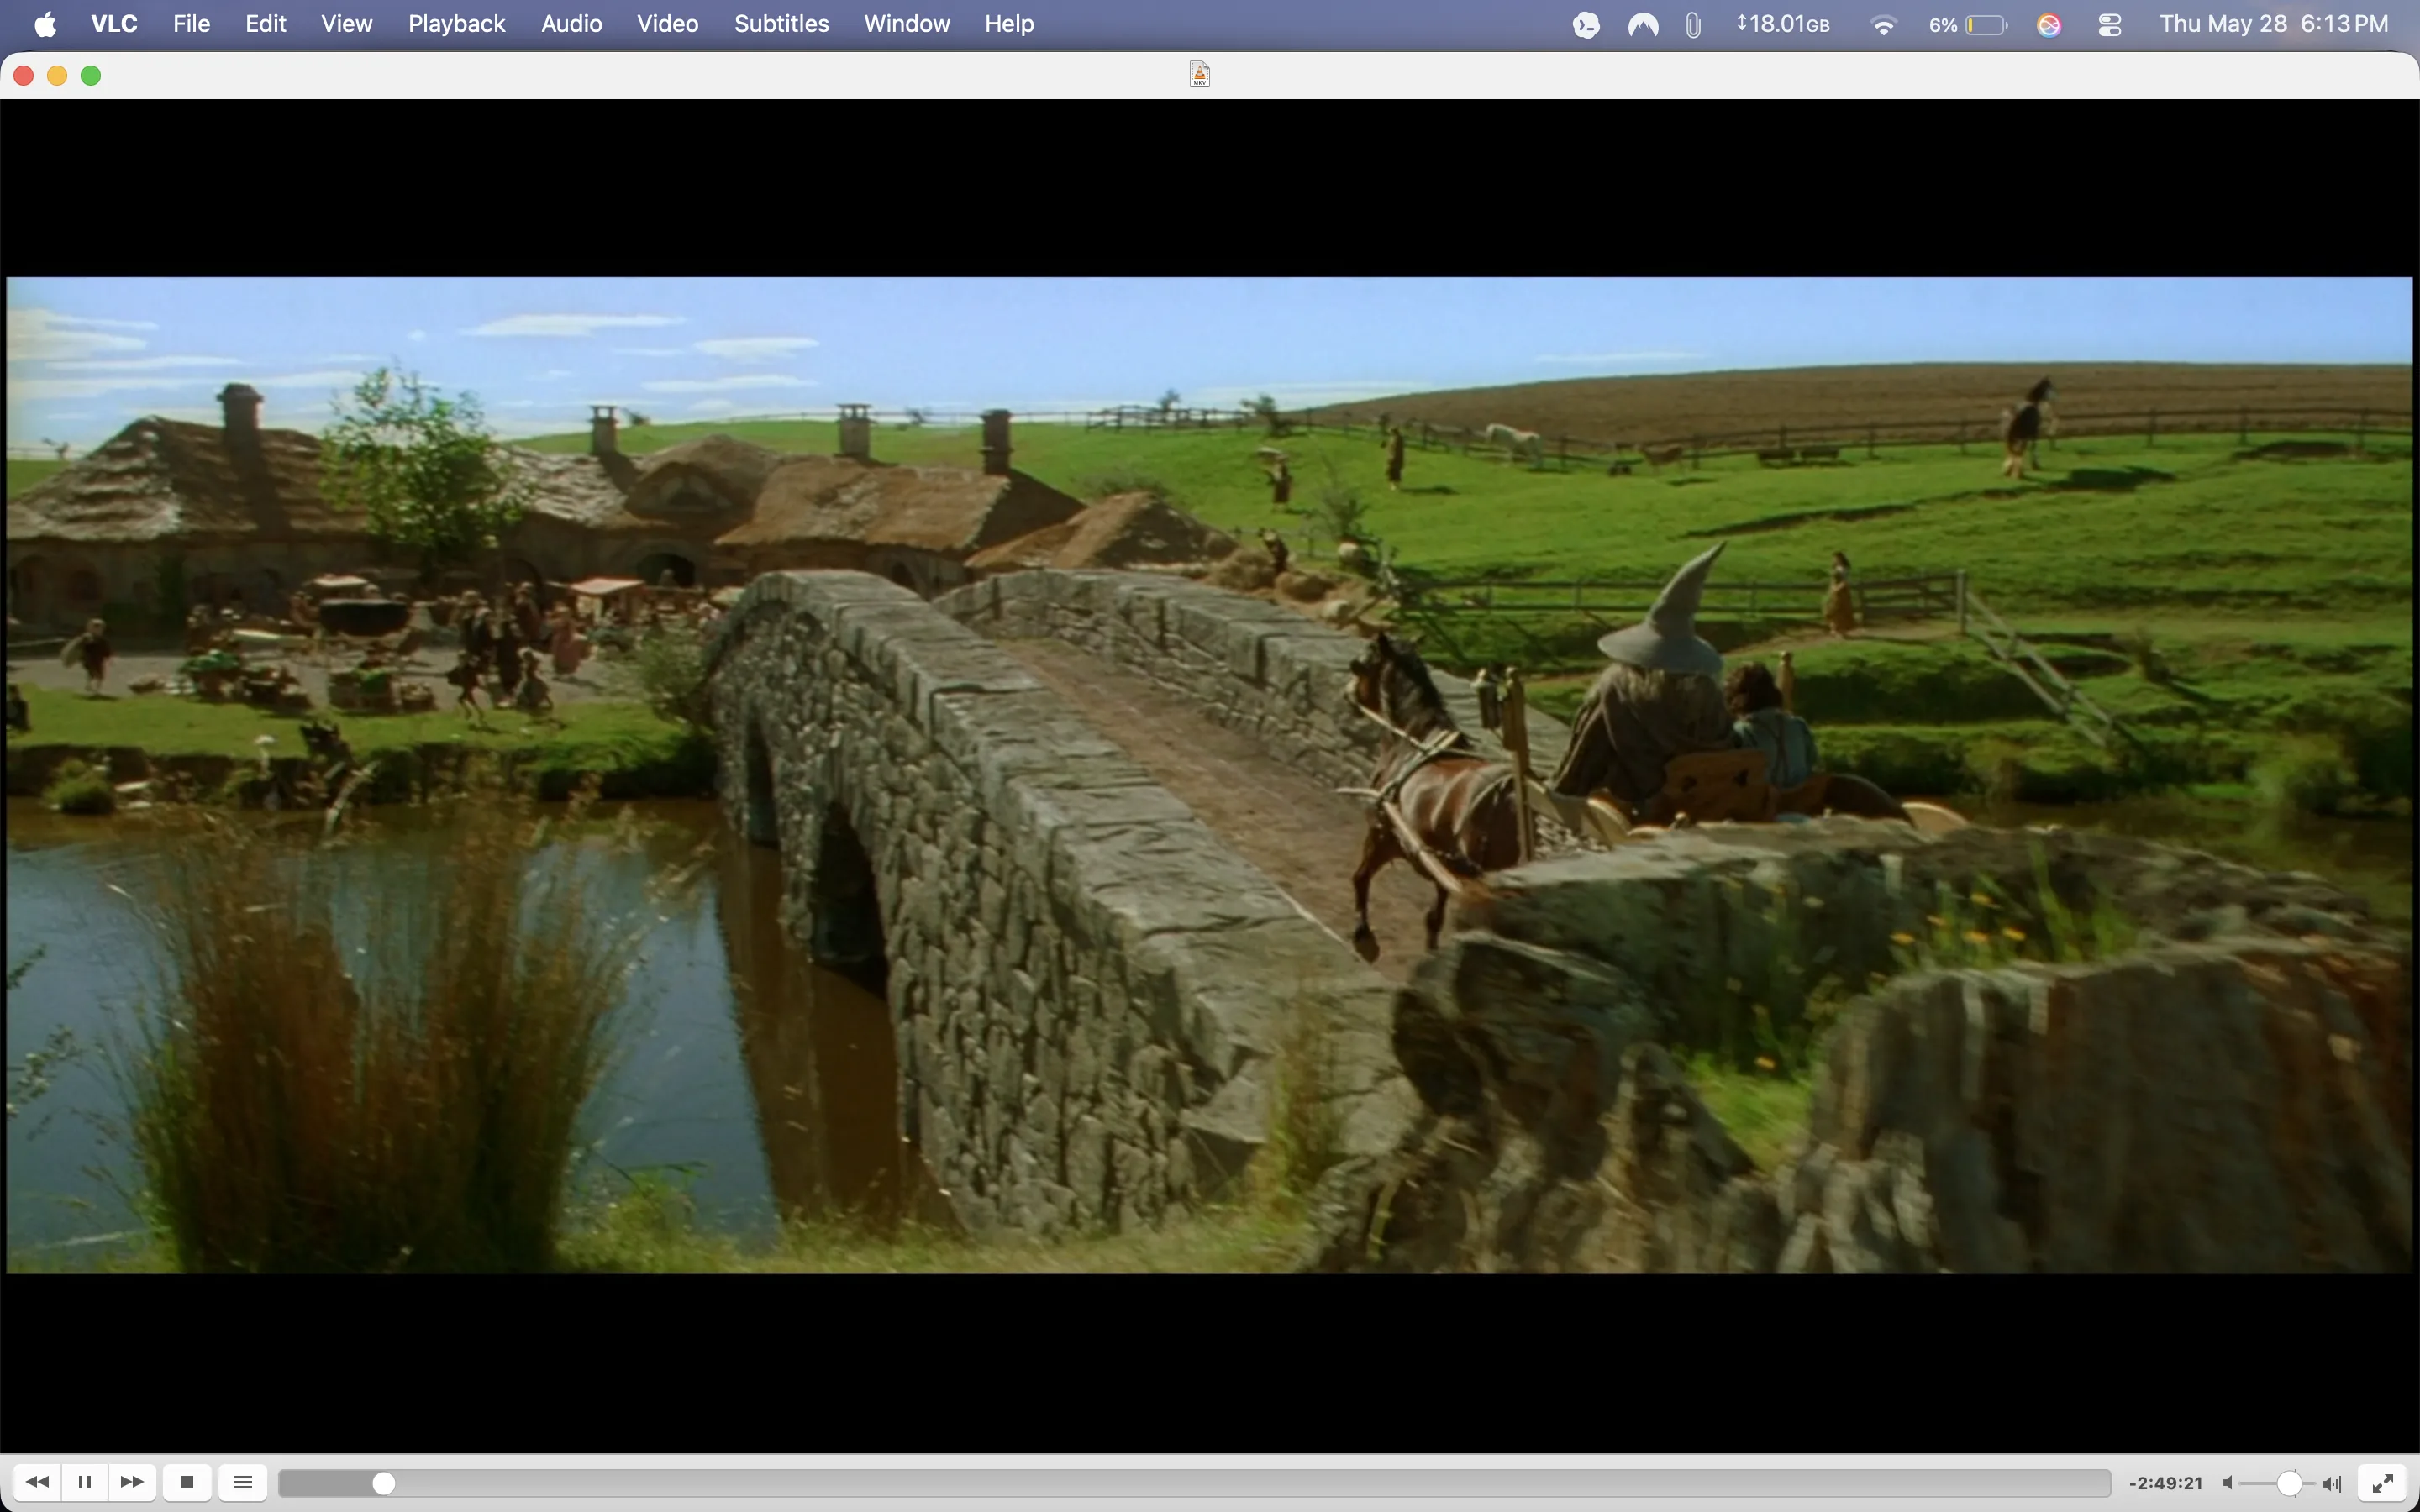The height and width of the screenshot is (1512, 2420).
Task: Open the Audio menu
Action: [x=572, y=24]
